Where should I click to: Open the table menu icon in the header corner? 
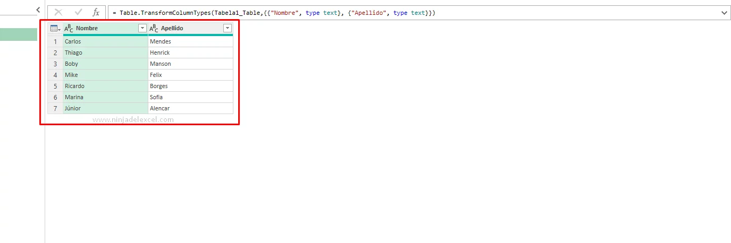tap(55, 28)
